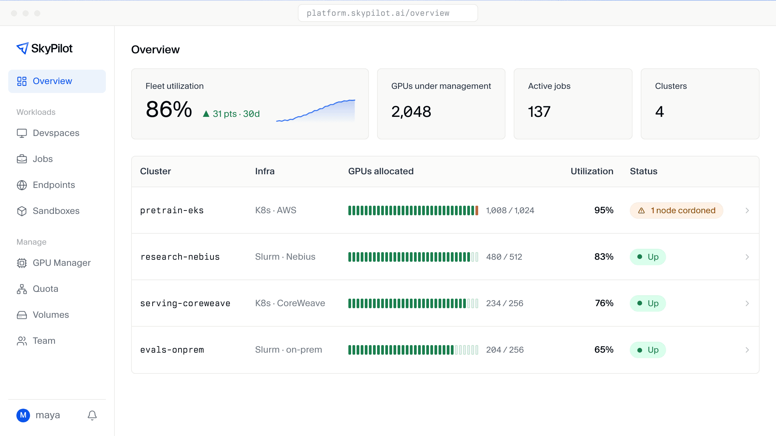Click the Devspaces monitor icon
Viewport: 776px width, 436px height.
tap(22, 133)
